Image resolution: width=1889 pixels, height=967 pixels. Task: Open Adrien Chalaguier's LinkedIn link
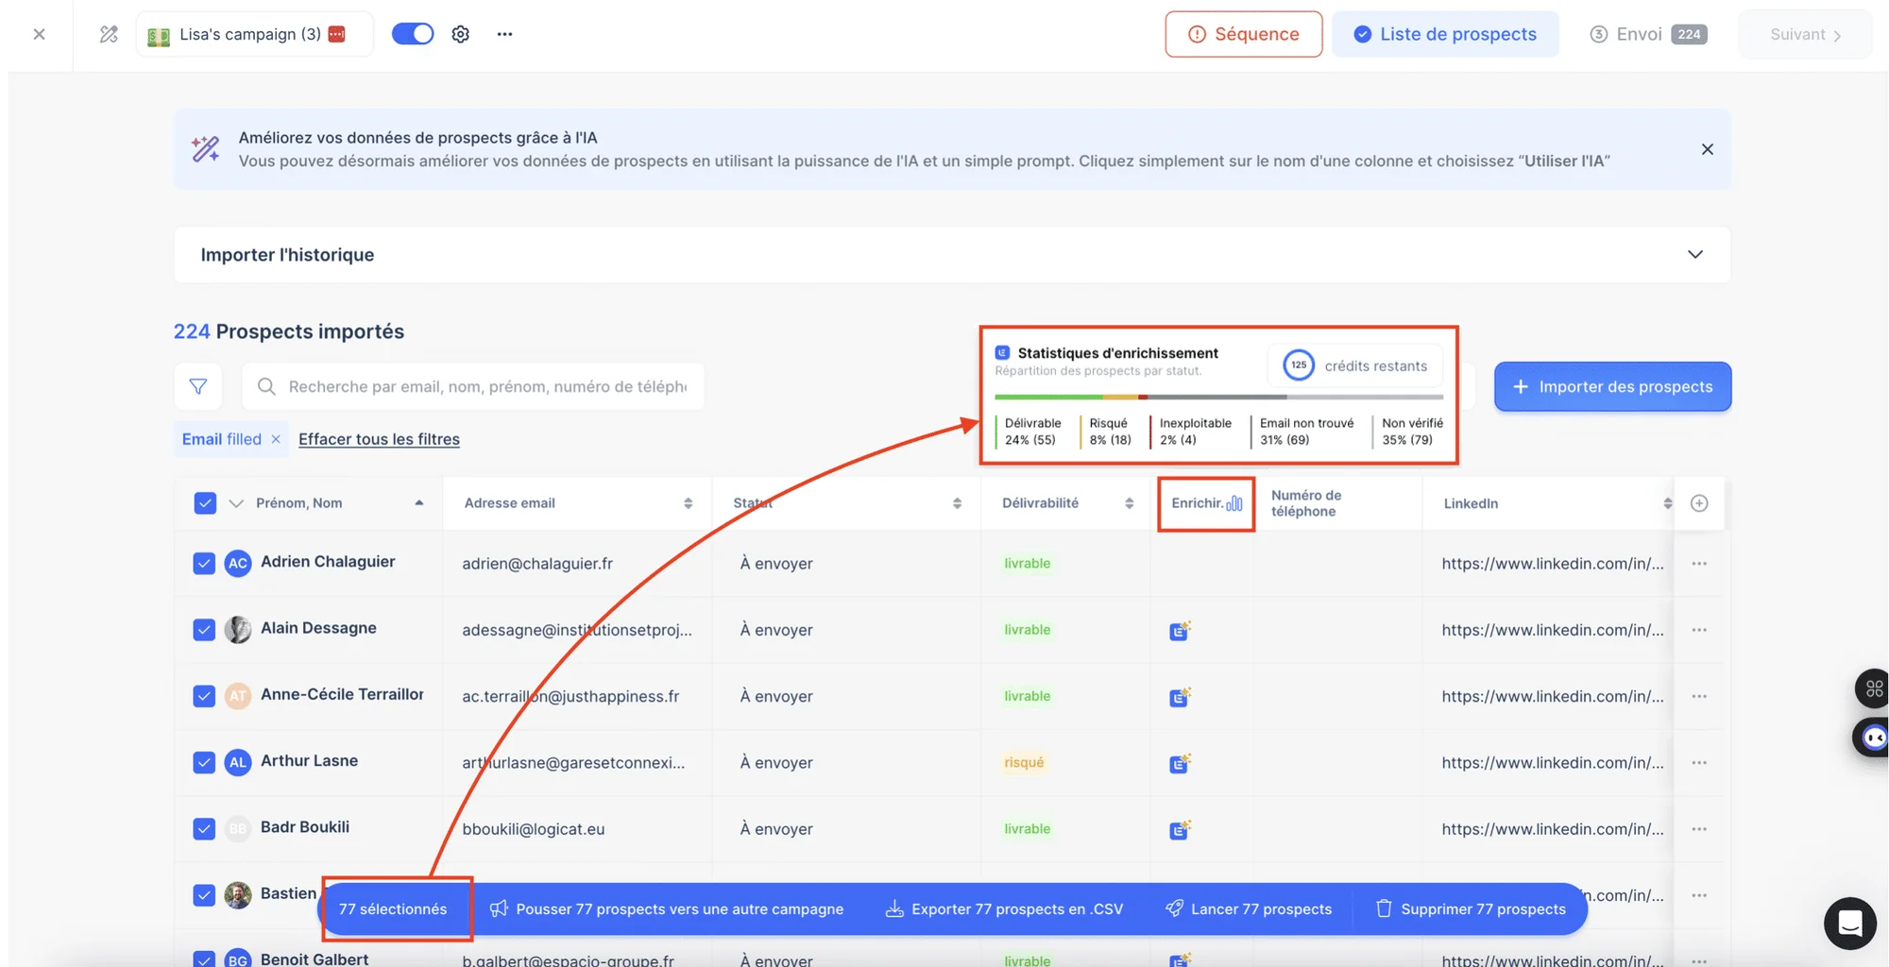[x=1553, y=564]
